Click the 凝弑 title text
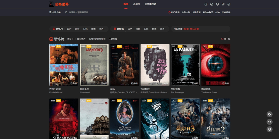 coord(112,89)
